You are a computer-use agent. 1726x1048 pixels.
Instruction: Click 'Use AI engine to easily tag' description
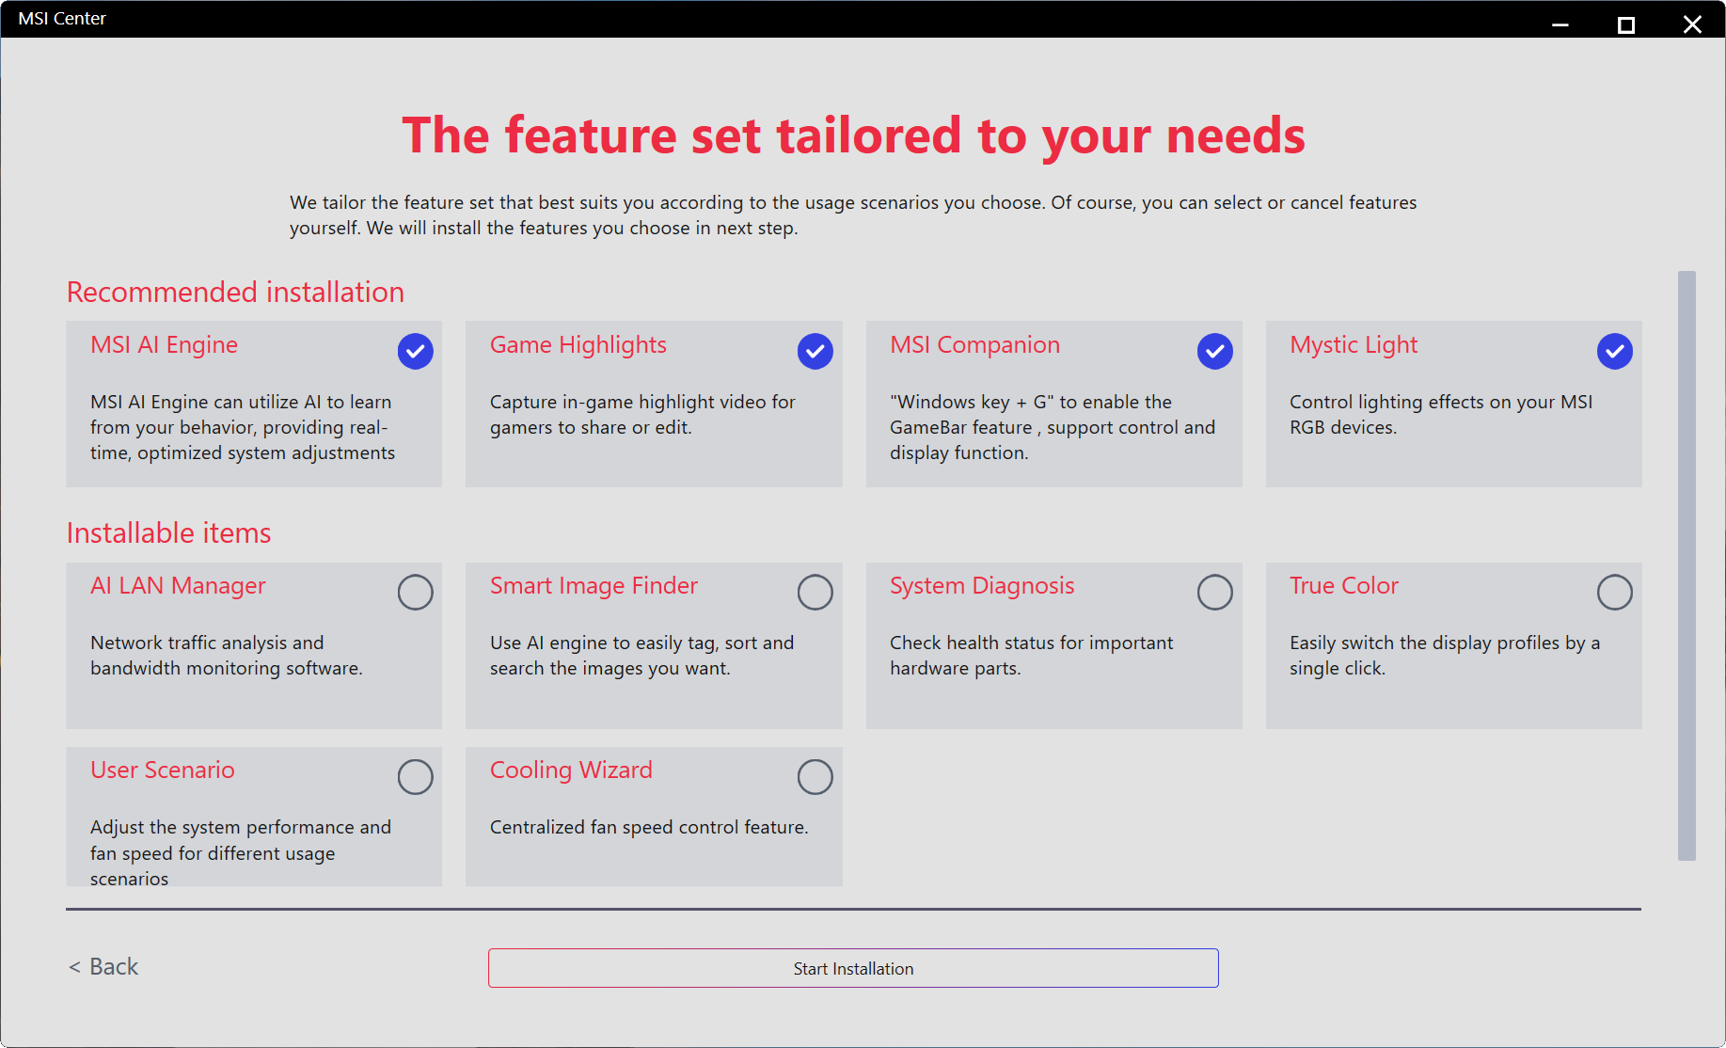tap(641, 655)
